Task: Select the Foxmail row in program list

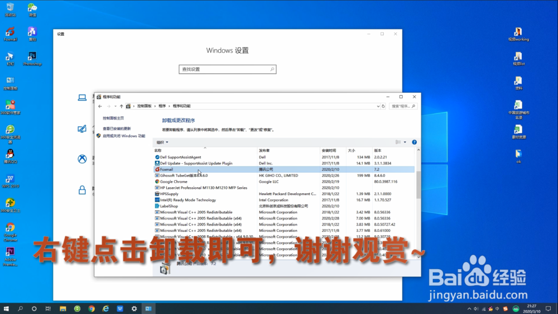Action: (283, 169)
